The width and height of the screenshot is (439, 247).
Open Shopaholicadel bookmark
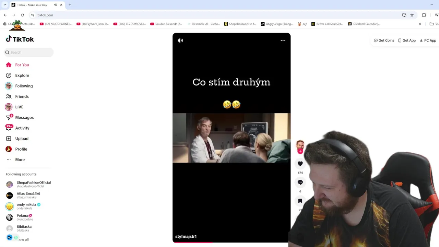pos(240,24)
